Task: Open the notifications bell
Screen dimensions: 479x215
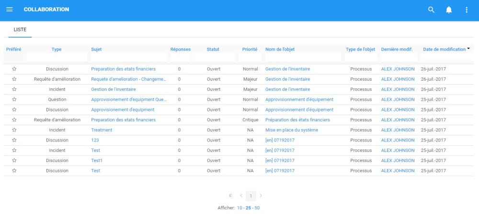Action: click(x=449, y=10)
